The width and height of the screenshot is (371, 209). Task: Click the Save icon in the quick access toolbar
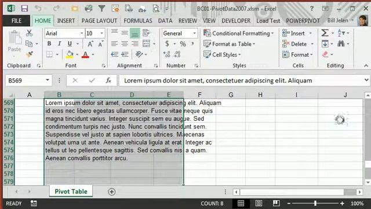pyautogui.click(x=24, y=9)
